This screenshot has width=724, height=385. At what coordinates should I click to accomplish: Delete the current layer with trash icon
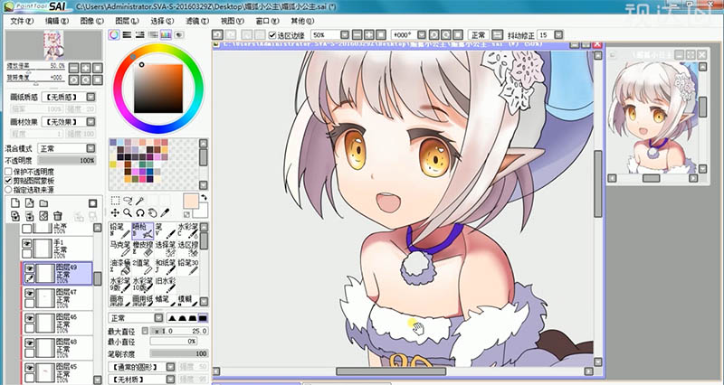[x=57, y=216]
